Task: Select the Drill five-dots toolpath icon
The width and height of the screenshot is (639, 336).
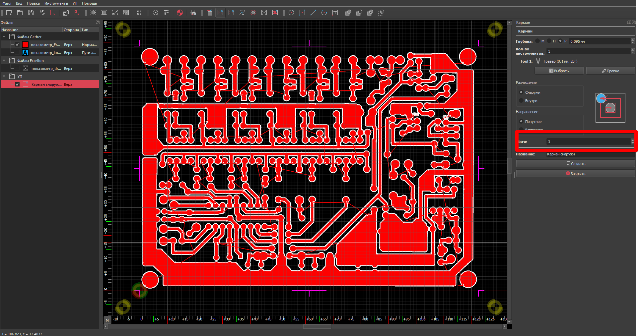Action: pos(264,13)
